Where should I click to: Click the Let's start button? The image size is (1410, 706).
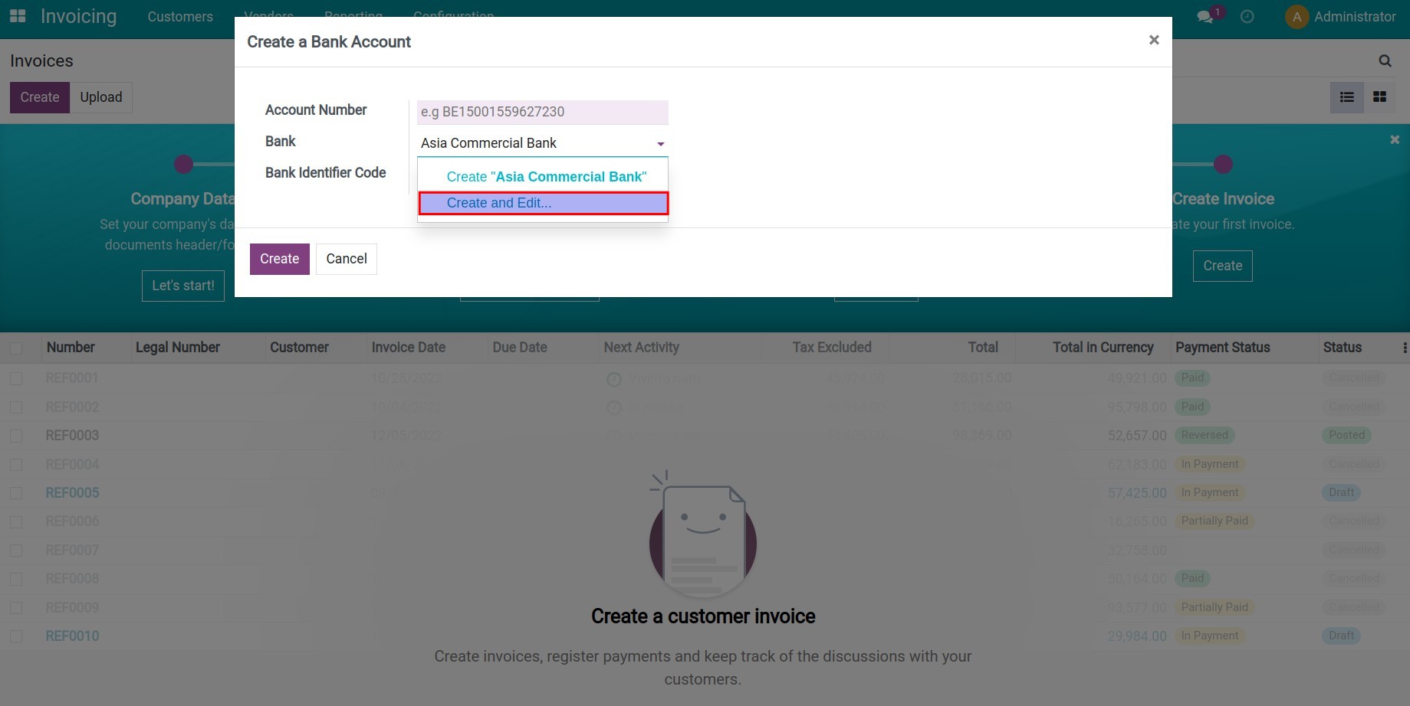coord(182,286)
